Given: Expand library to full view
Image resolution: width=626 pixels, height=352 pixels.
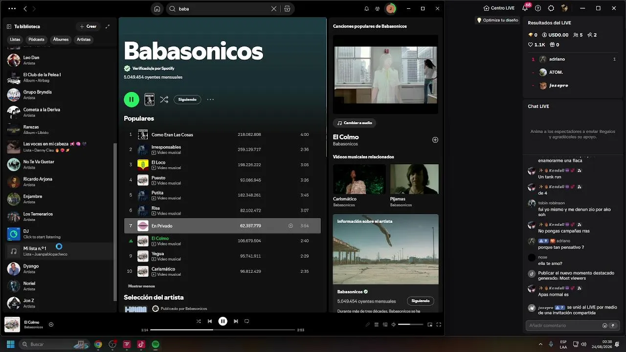Looking at the screenshot, I should coord(108,26).
